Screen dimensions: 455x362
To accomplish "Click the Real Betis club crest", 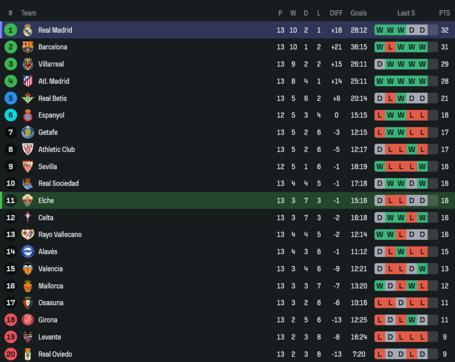I will [28, 98].
